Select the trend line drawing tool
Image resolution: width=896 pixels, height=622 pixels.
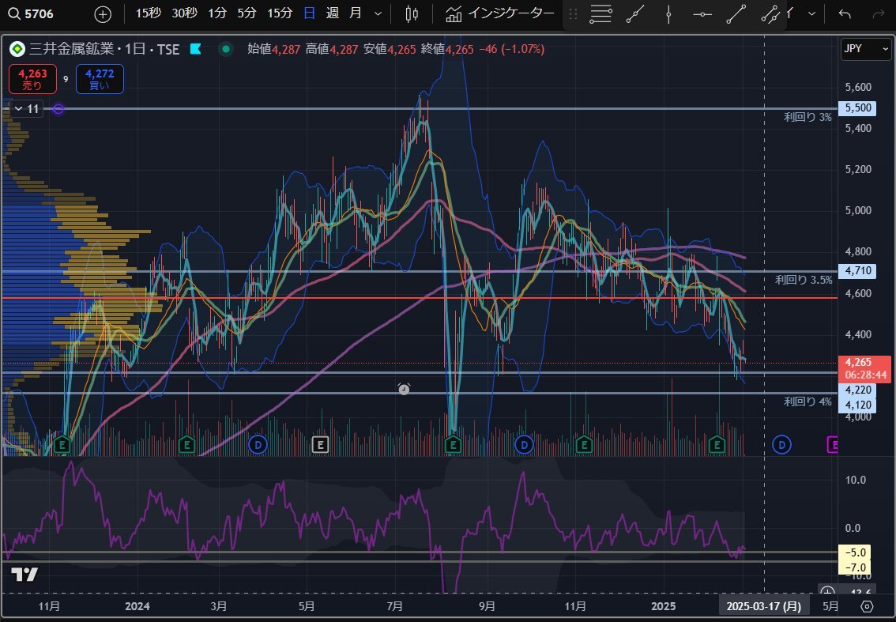[635, 15]
